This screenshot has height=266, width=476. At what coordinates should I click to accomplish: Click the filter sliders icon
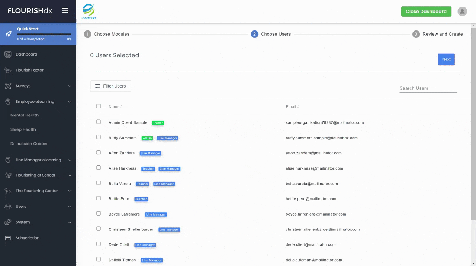(x=98, y=86)
